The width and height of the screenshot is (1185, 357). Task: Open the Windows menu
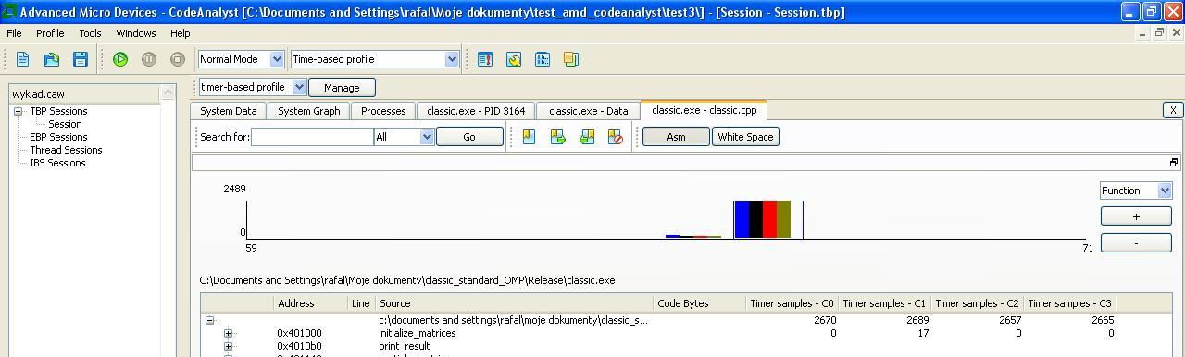(x=136, y=33)
